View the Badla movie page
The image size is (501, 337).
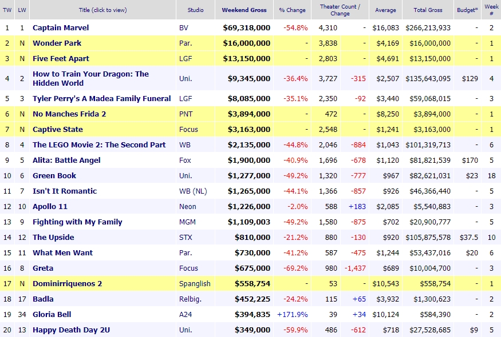coord(43,299)
